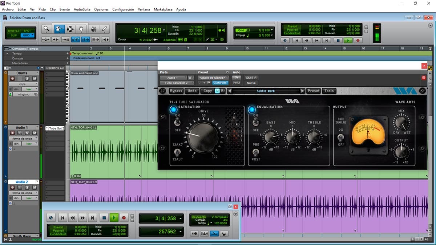Viewport: 436px width, 245px height.
Task: Open Tube Saturator 2 plugin selector
Action: coord(177,83)
